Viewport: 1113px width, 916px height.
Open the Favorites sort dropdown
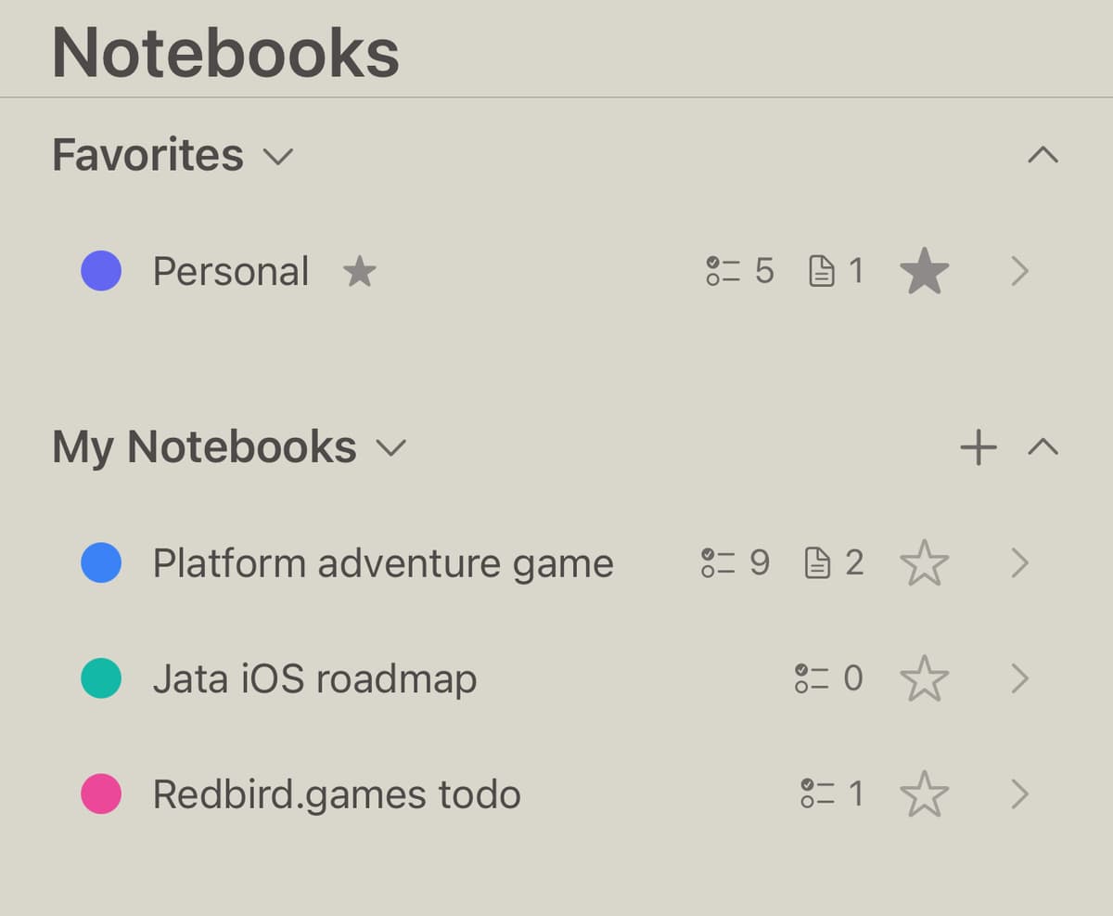(x=280, y=156)
